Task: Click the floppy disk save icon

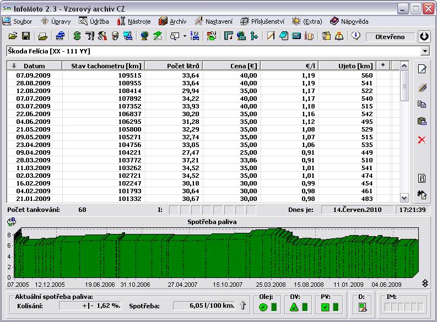Action: point(25,36)
